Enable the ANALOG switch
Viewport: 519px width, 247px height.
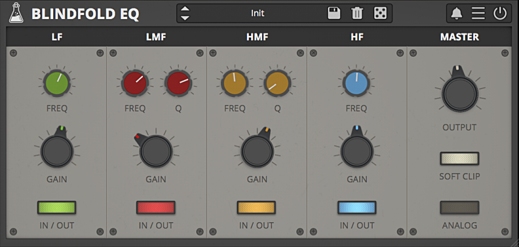pyautogui.click(x=460, y=207)
